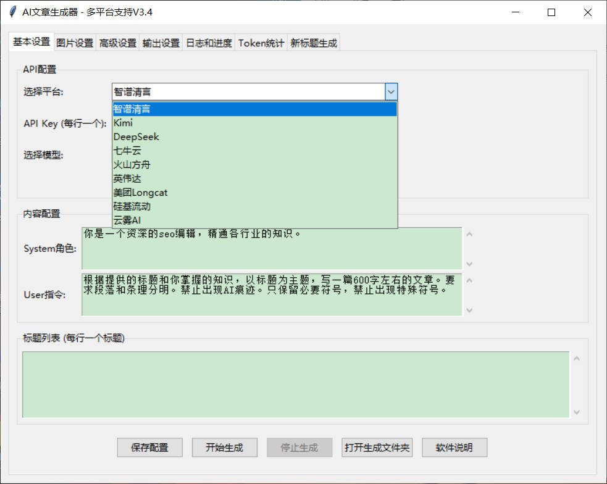Click System角色 scrollbar down arrow
This screenshot has height=484, width=607.
click(469, 264)
